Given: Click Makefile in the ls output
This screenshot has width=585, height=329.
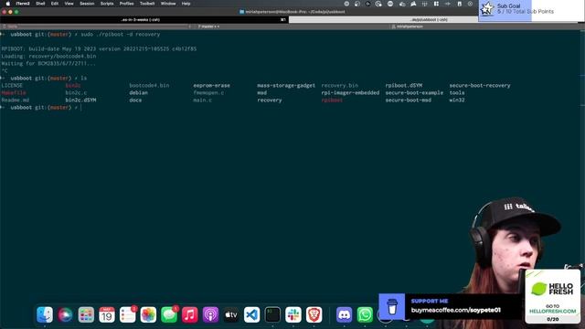Looking at the screenshot, I should pos(14,93).
